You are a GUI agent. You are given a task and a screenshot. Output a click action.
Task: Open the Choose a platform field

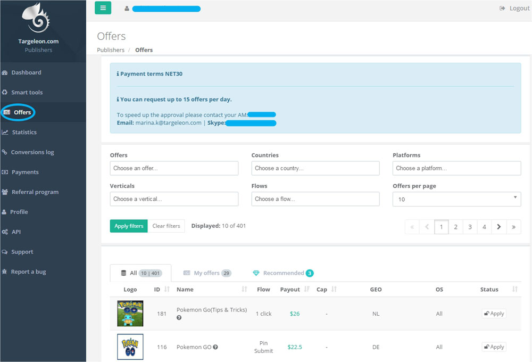coord(456,168)
